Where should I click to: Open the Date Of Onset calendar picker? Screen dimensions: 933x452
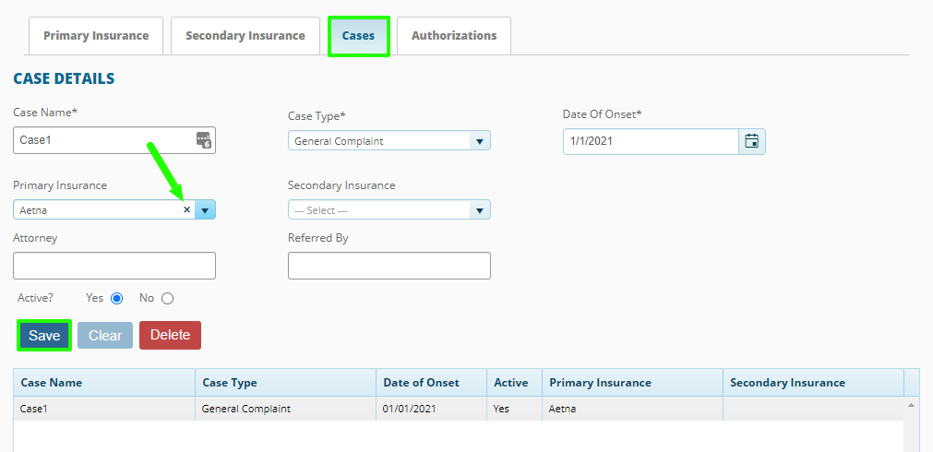point(752,141)
